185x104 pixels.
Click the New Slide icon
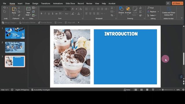28,9
